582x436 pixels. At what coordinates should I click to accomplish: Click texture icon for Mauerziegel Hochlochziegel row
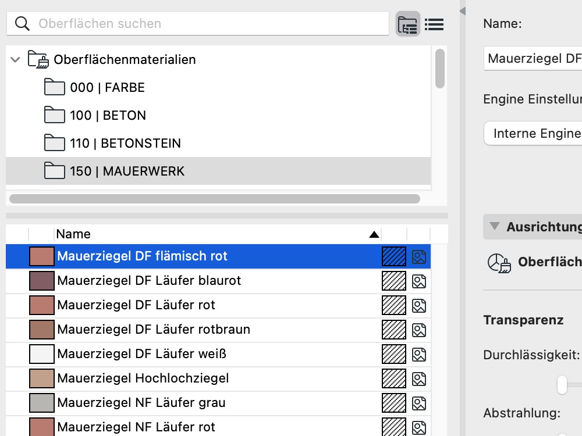(x=419, y=378)
